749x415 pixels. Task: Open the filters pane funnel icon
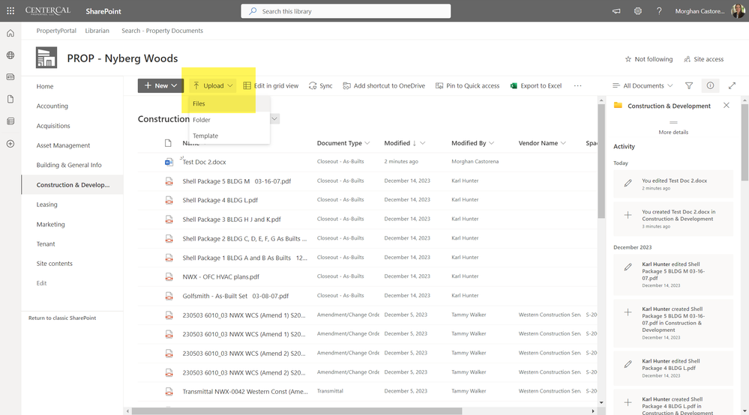pyautogui.click(x=689, y=86)
